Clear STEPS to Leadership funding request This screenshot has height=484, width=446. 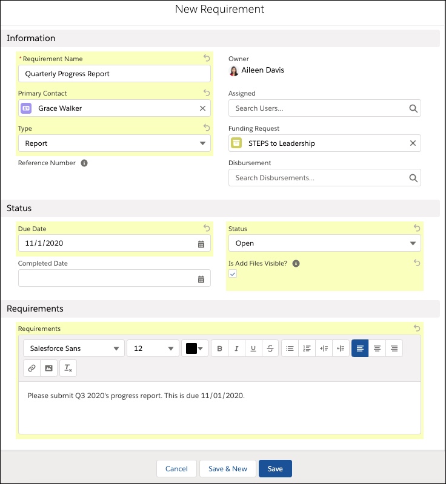pyautogui.click(x=413, y=143)
